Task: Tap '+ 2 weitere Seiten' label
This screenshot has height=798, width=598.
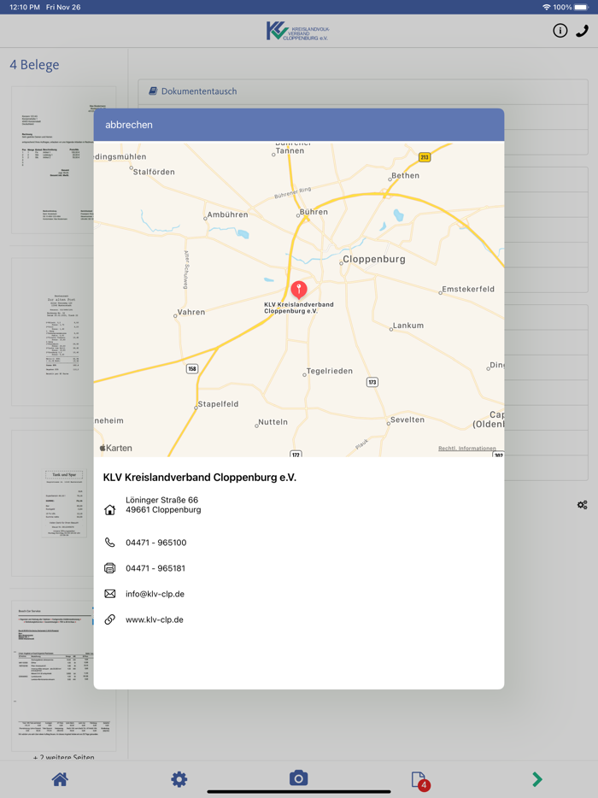Action: [x=63, y=757]
